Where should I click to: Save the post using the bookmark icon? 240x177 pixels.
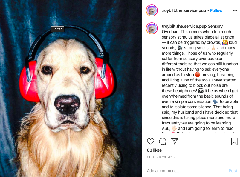point(234,141)
